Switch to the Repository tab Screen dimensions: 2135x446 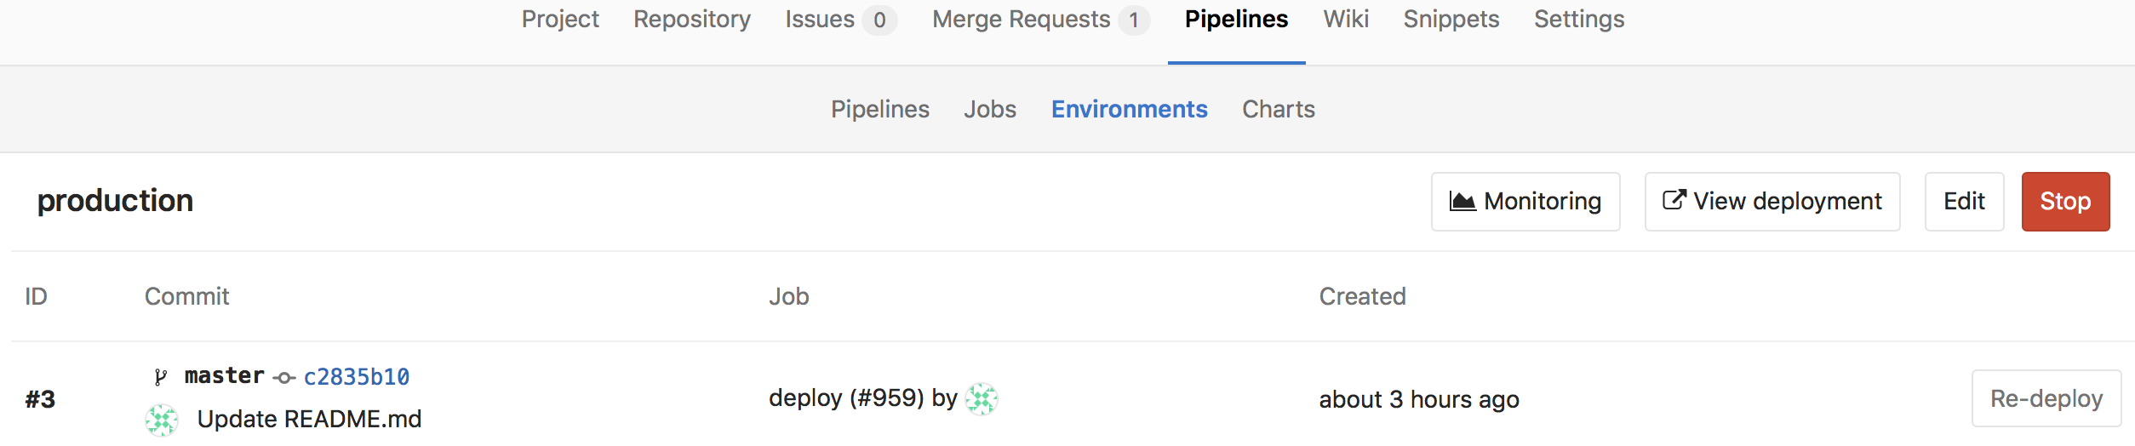(691, 20)
